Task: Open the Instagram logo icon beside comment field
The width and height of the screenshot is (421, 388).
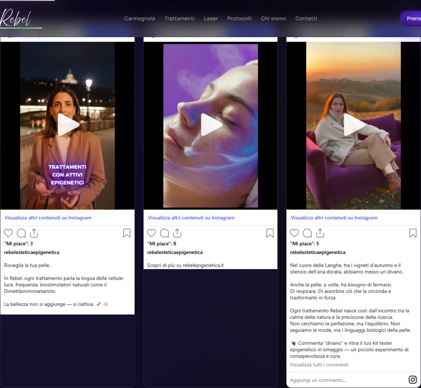Action: coord(413,380)
